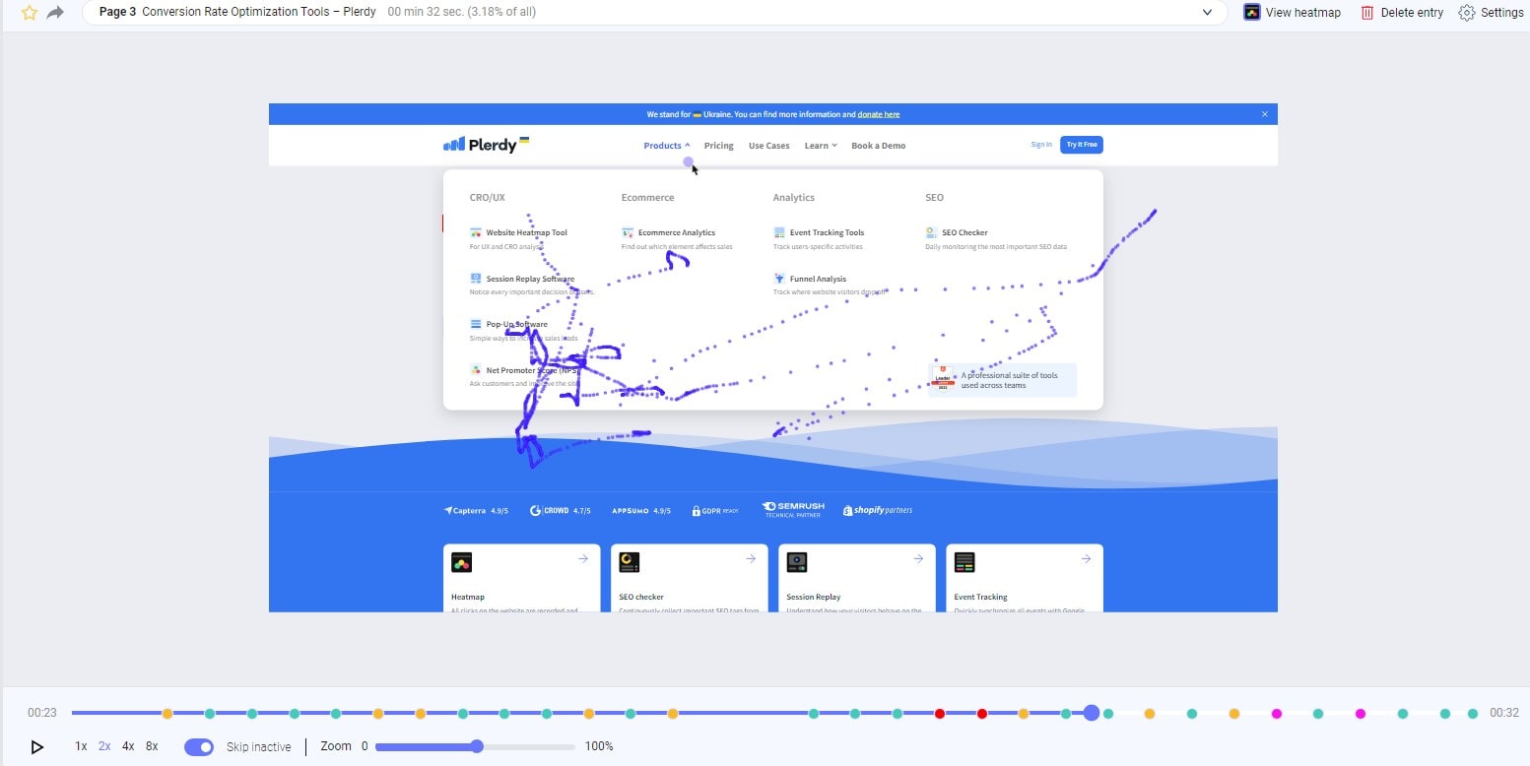Click the Funnel Analysis icon
This screenshot has height=766, width=1530.
pos(779,279)
